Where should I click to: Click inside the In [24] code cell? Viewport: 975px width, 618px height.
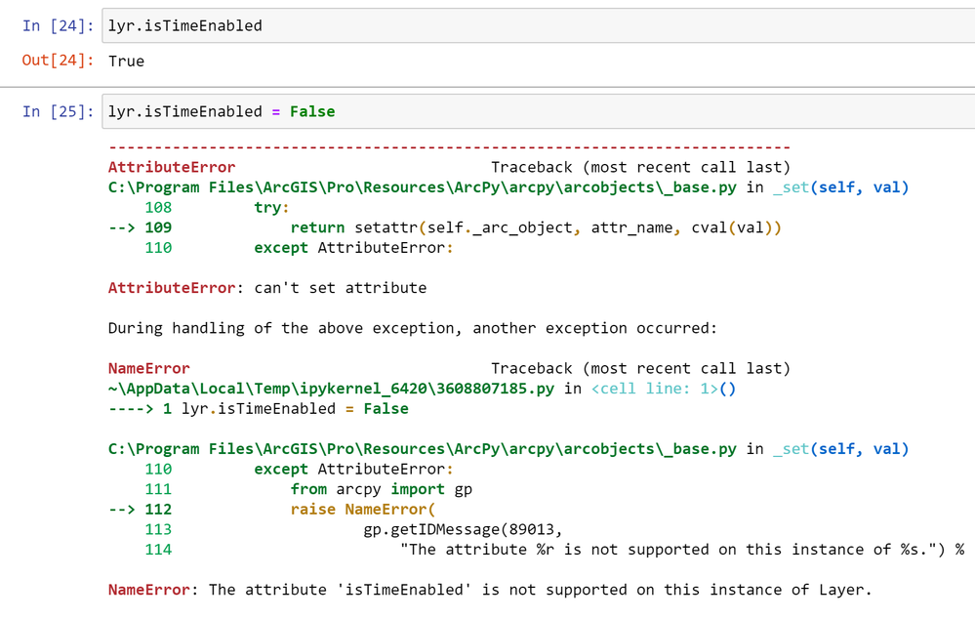point(537,26)
